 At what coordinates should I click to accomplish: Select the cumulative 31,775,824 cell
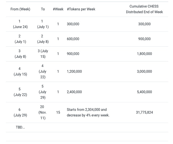(144, 112)
